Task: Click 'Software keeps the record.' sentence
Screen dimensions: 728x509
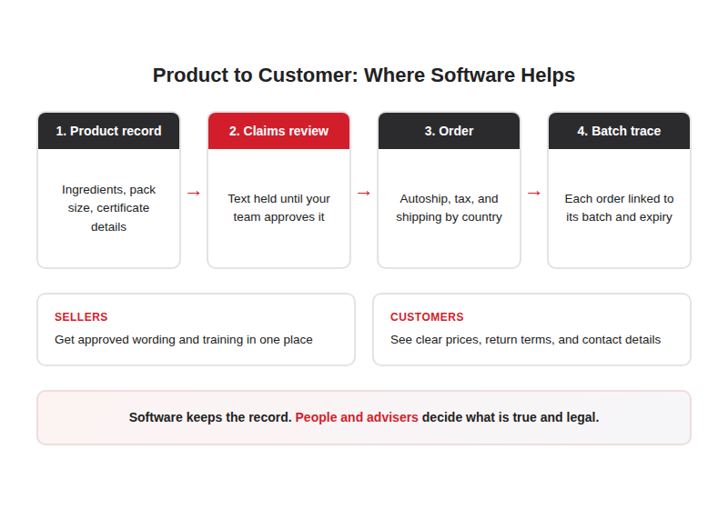Action: click(210, 417)
